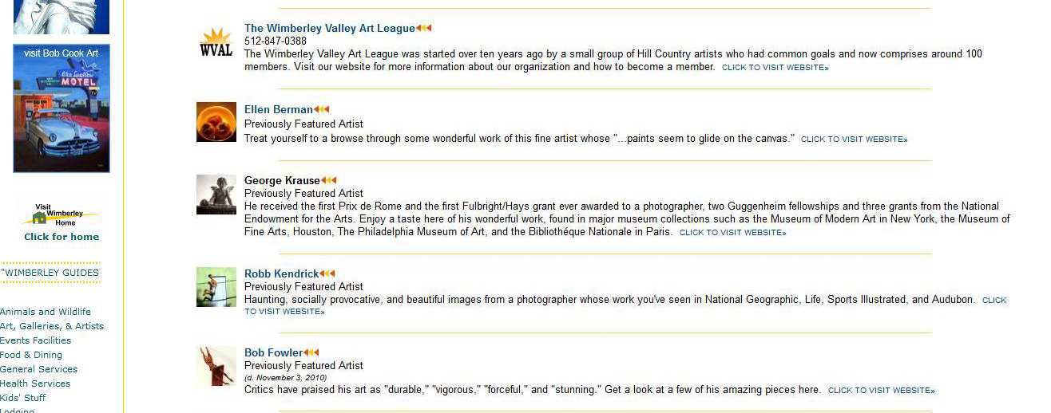Open Art, Galleries, & Artists guide
1051x413 pixels.
coord(52,326)
